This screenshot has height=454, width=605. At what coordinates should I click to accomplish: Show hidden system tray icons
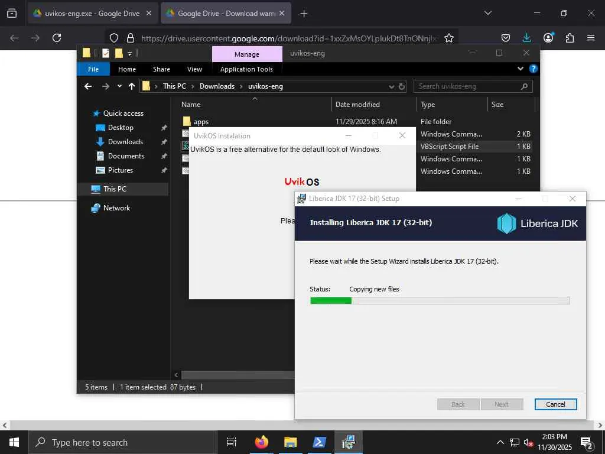click(x=500, y=442)
